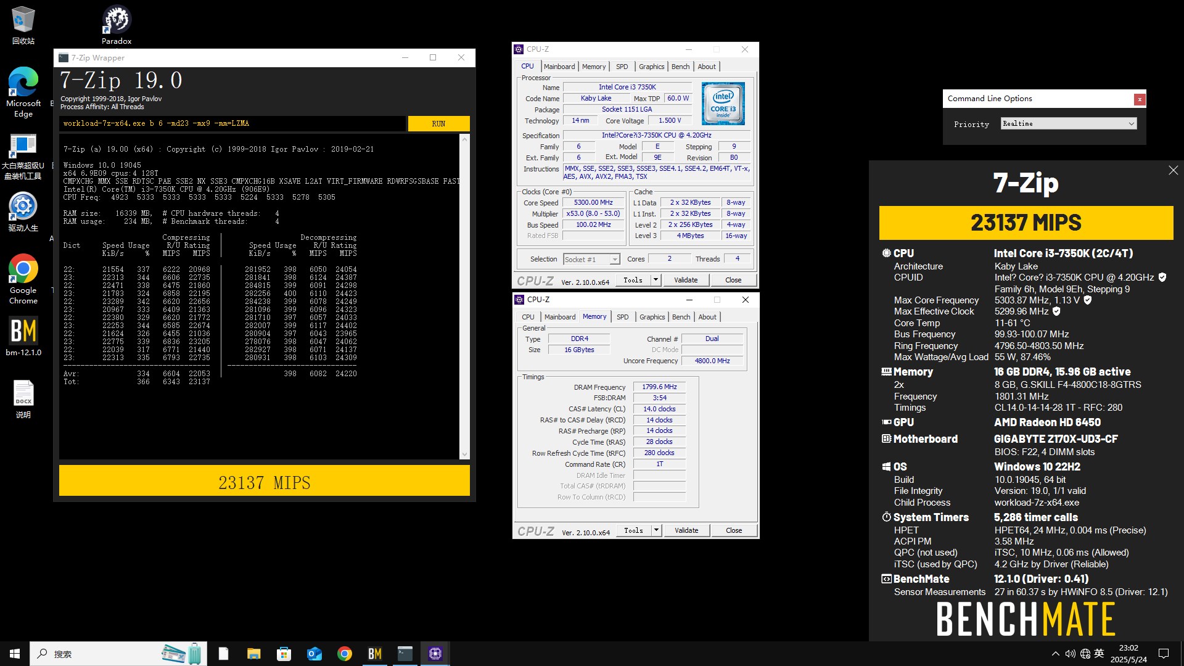Click the Windows Start button
The width and height of the screenshot is (1184, 666).
pos(15,654)
